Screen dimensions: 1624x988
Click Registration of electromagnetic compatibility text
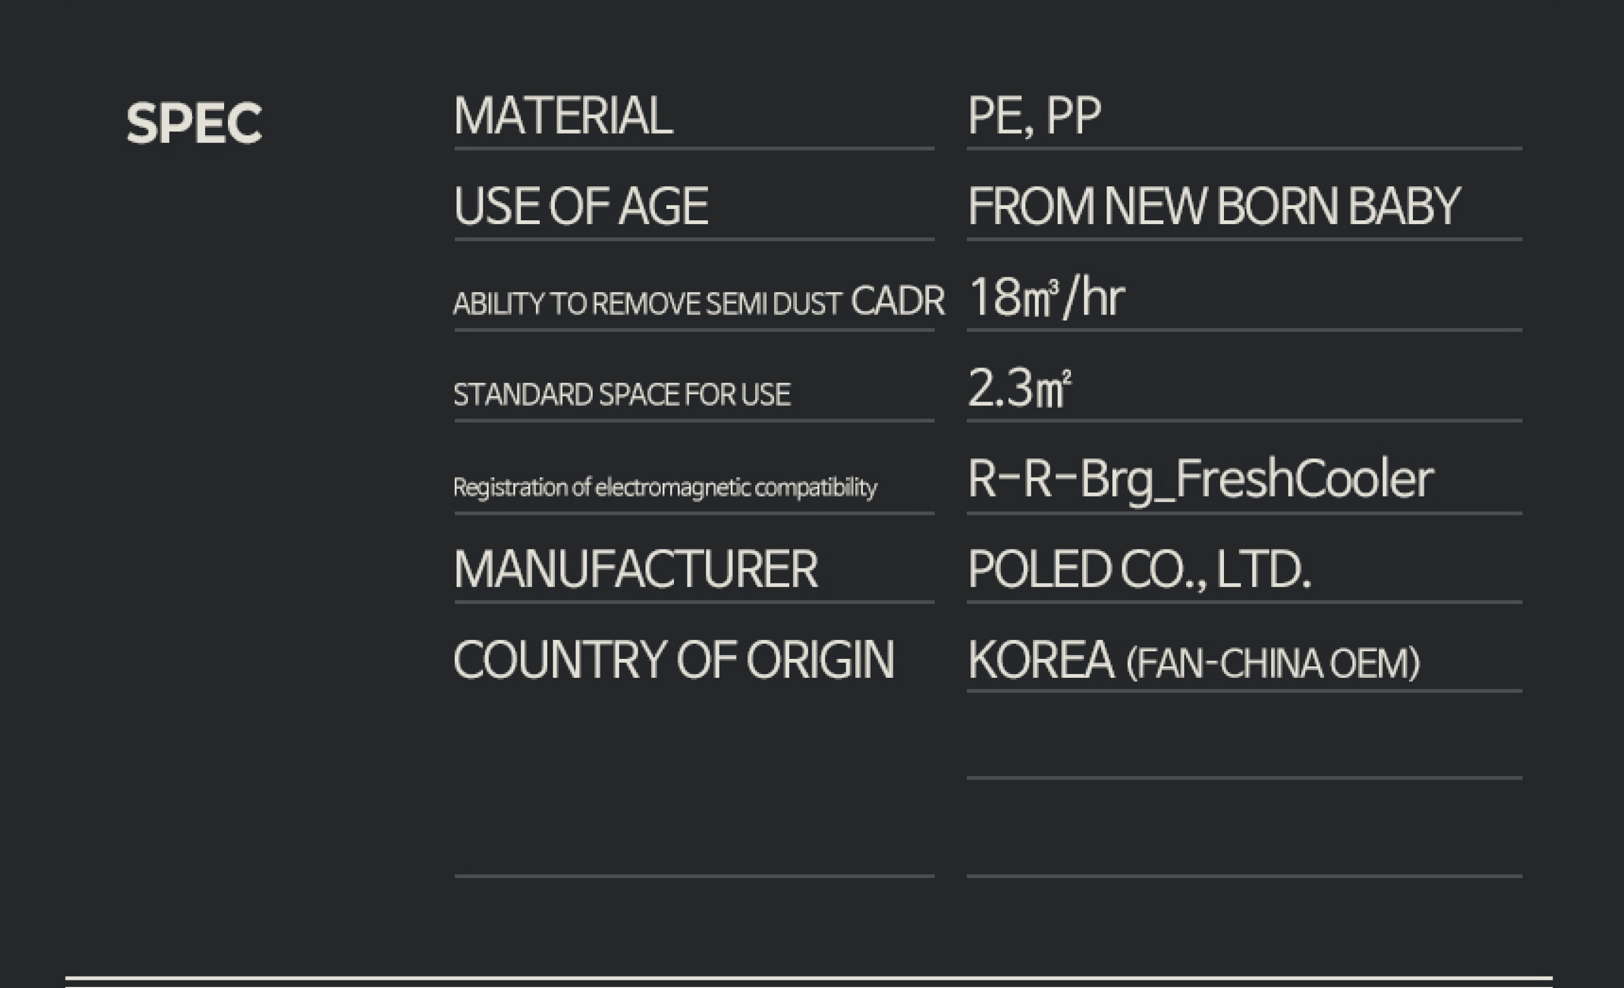[664, 488]
